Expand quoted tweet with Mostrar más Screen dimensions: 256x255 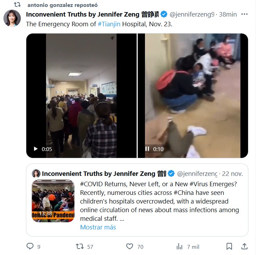(x=98, y=227)
